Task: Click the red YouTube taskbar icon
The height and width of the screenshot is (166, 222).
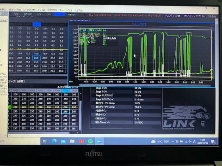Action: pos(81,141)
